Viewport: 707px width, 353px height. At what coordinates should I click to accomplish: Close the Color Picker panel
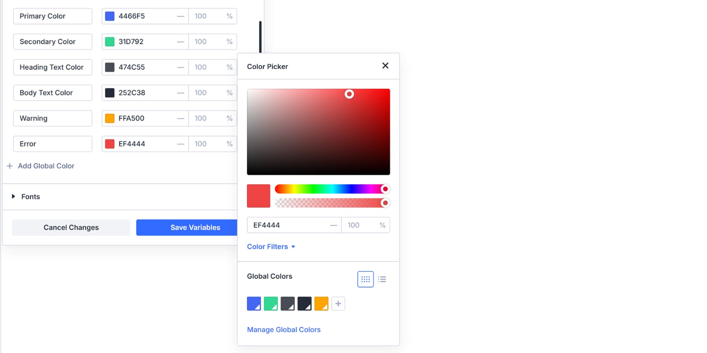point(385,66)
